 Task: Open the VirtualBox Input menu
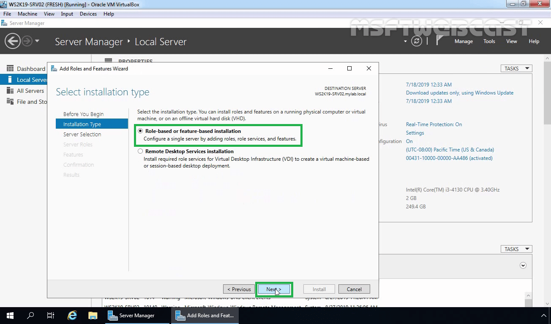coord(67,14)
